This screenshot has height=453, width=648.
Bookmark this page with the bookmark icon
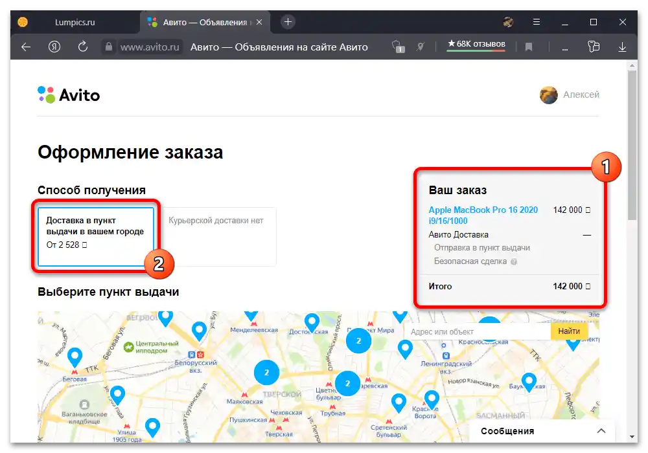pyautogui.click(x=529, y=47)
